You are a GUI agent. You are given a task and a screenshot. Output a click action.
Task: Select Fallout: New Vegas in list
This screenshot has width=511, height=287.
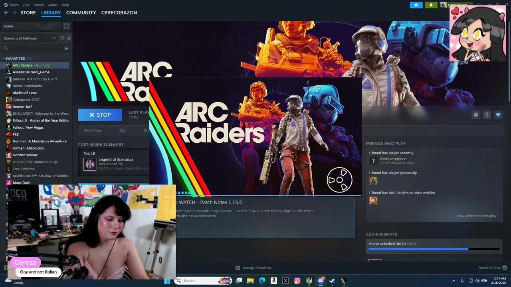pyautogui.click(x=28, y=127)
